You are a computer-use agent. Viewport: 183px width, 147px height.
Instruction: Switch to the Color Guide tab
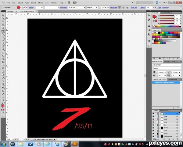(x=166, y=13)
